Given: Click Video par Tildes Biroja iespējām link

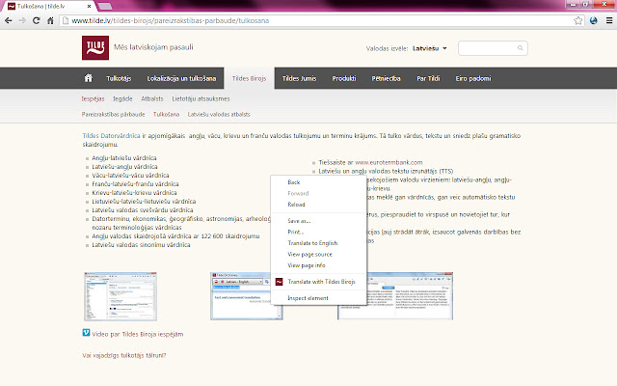Looking at the screenshot, I should [x=138, y=334].
